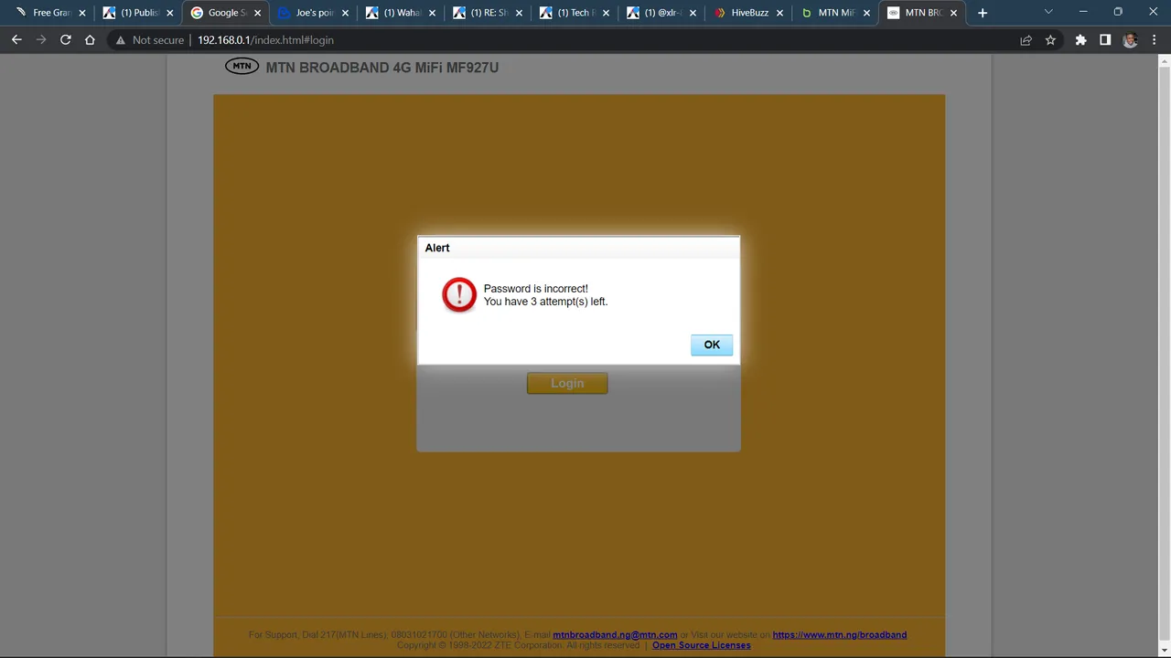The image size is (1171, 658).
Task: Reload the current page
Action: pyautogui.click(x=66, y=40)
